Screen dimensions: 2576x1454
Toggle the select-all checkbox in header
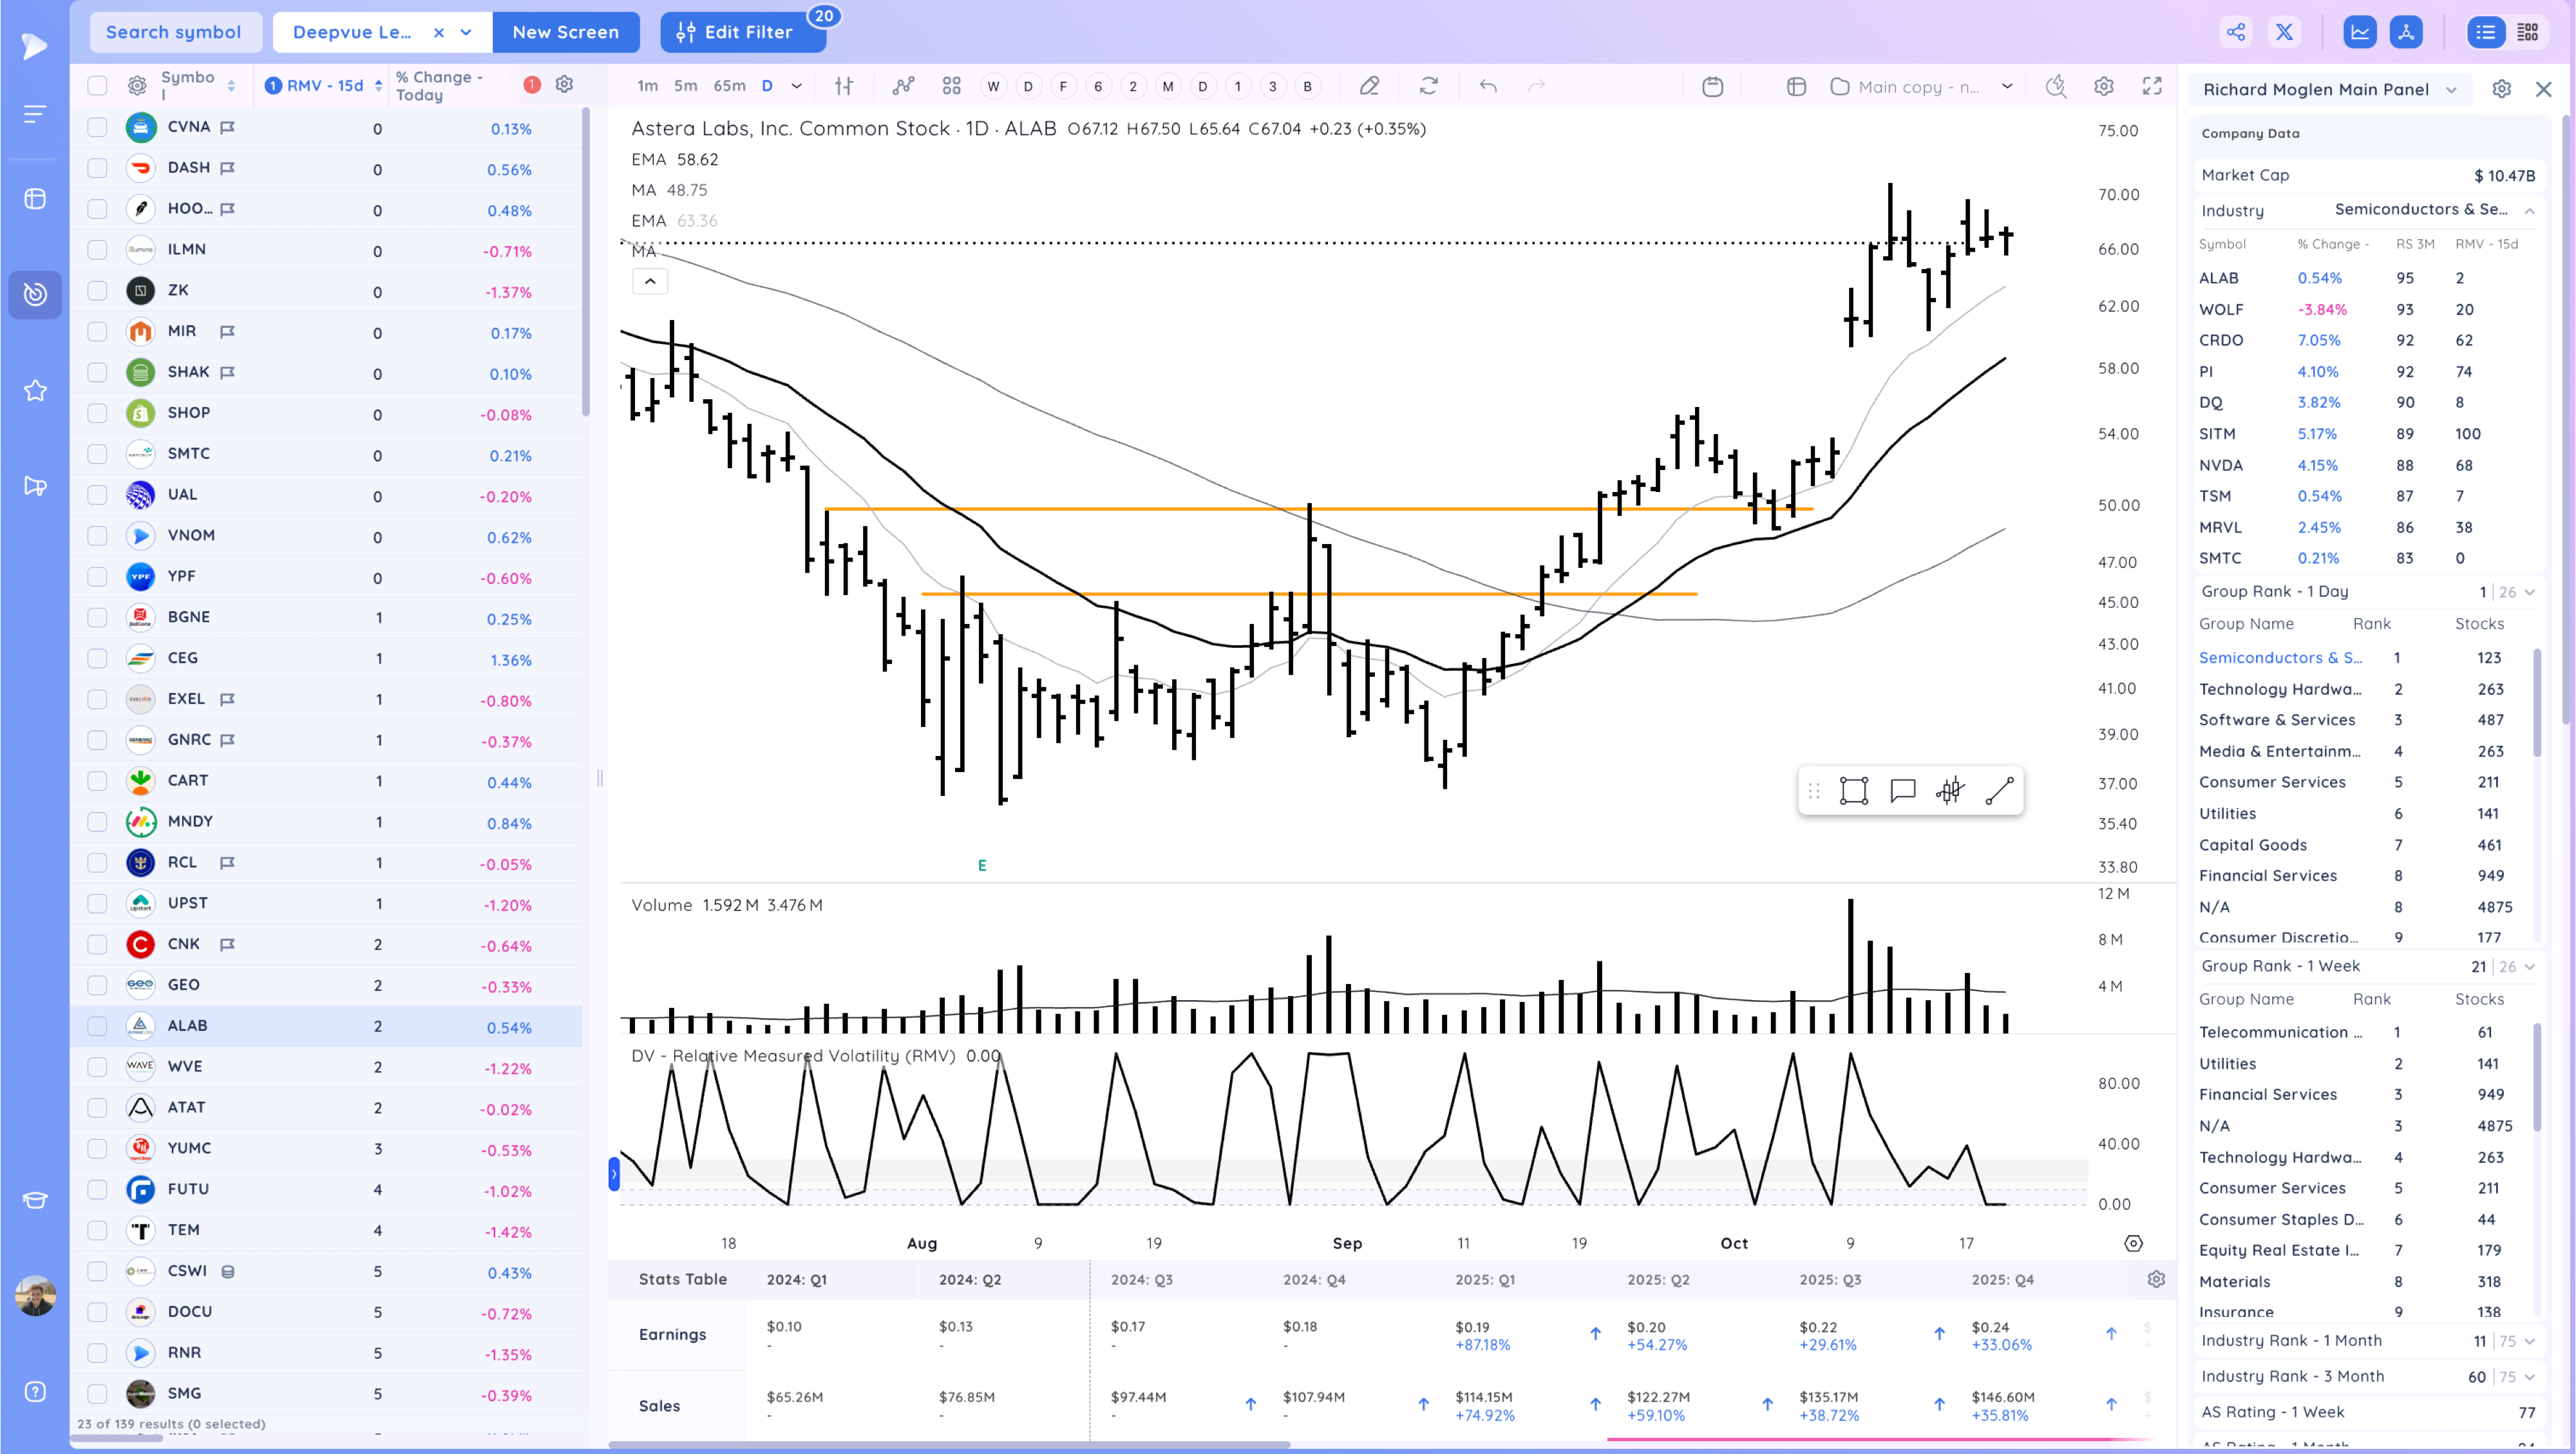(x=97, y=86)
